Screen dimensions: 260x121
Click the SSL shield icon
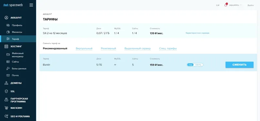coord(6,91)
